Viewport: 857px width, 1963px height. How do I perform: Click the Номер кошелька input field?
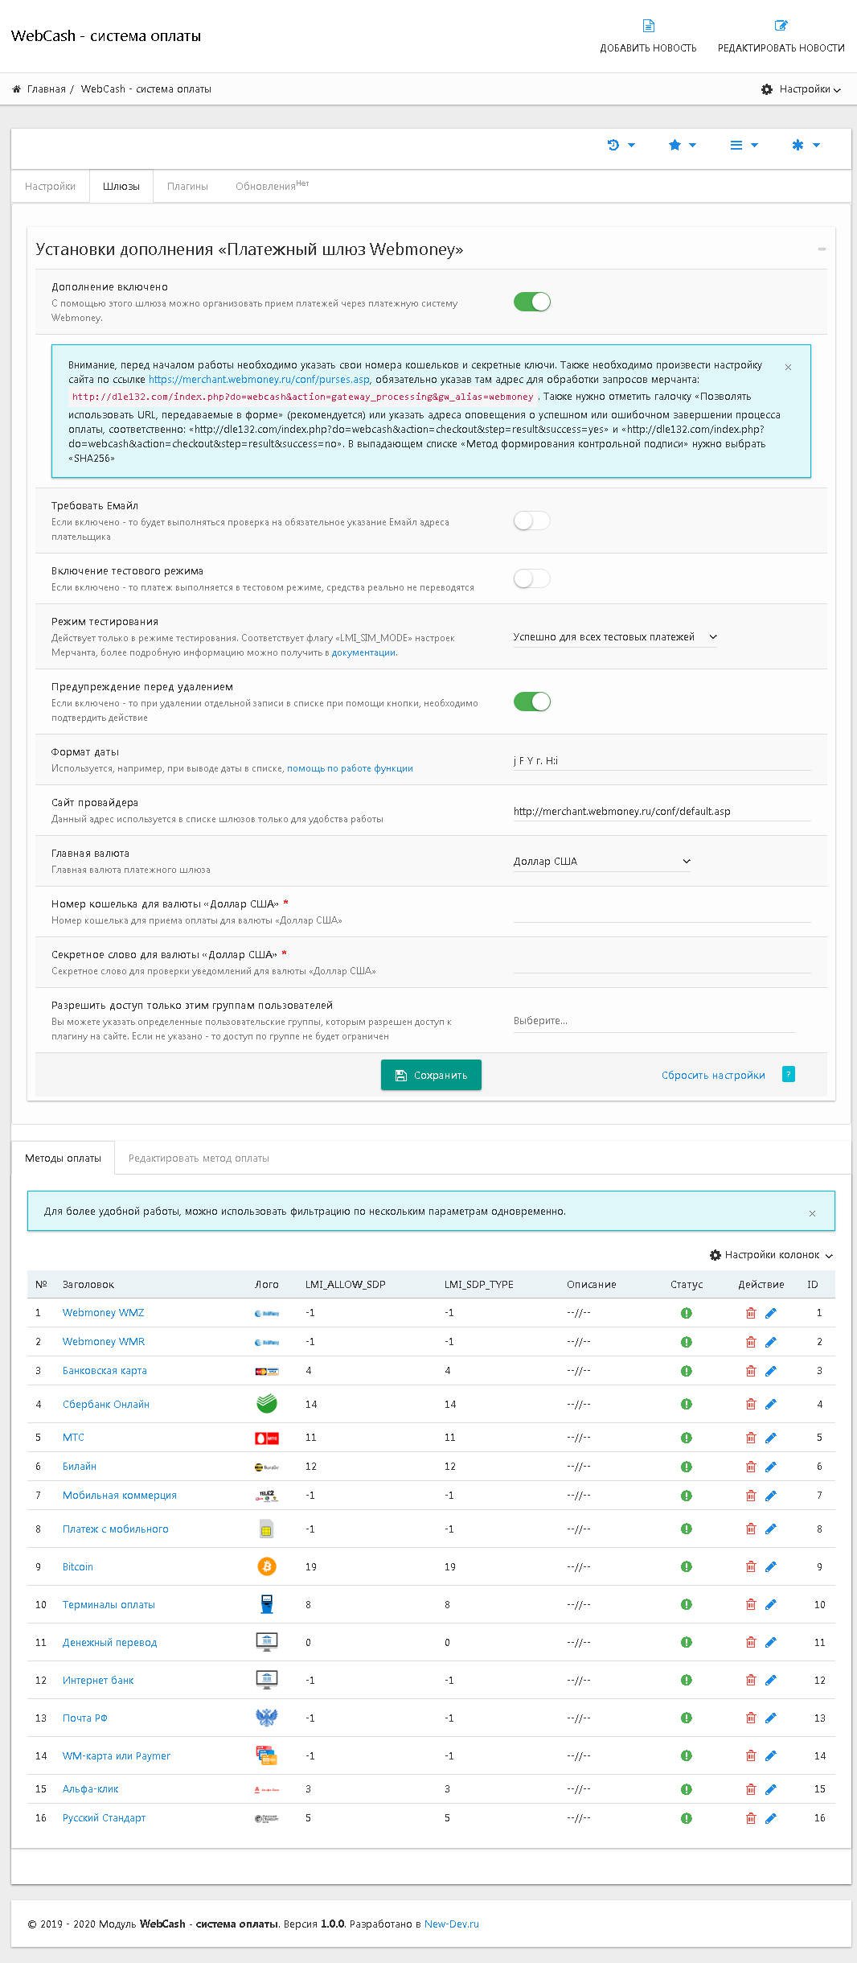pyautogui.click(x=662, y=912)
